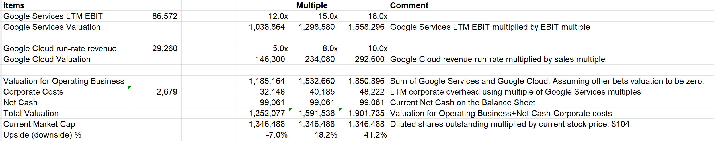
Task: Select the 'Items' header cell
Action: tap(65, 5)
